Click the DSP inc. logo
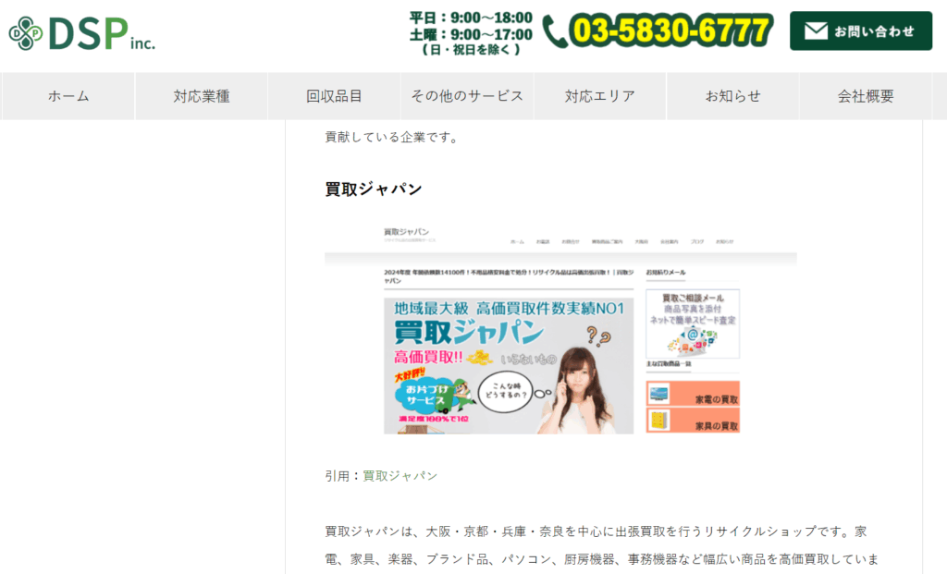Image resolution: width=947 pixels, height=574 pixels. (82, 33)
